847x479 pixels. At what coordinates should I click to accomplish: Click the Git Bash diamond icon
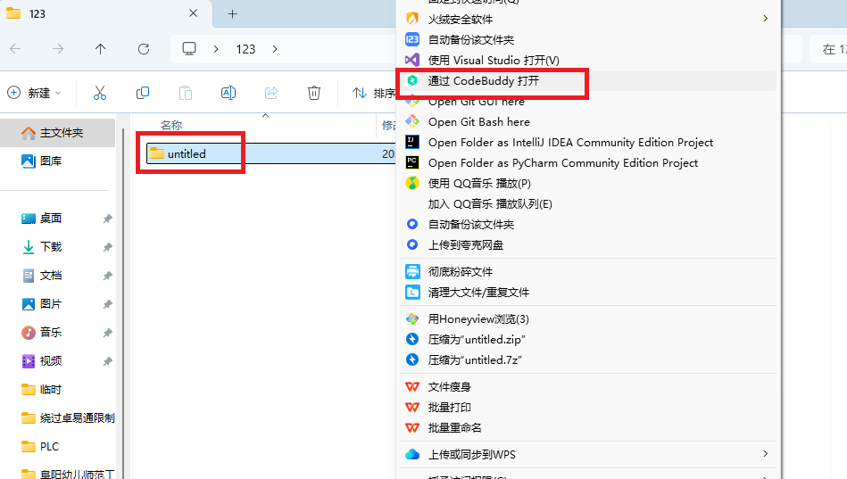tap(412, 121)
